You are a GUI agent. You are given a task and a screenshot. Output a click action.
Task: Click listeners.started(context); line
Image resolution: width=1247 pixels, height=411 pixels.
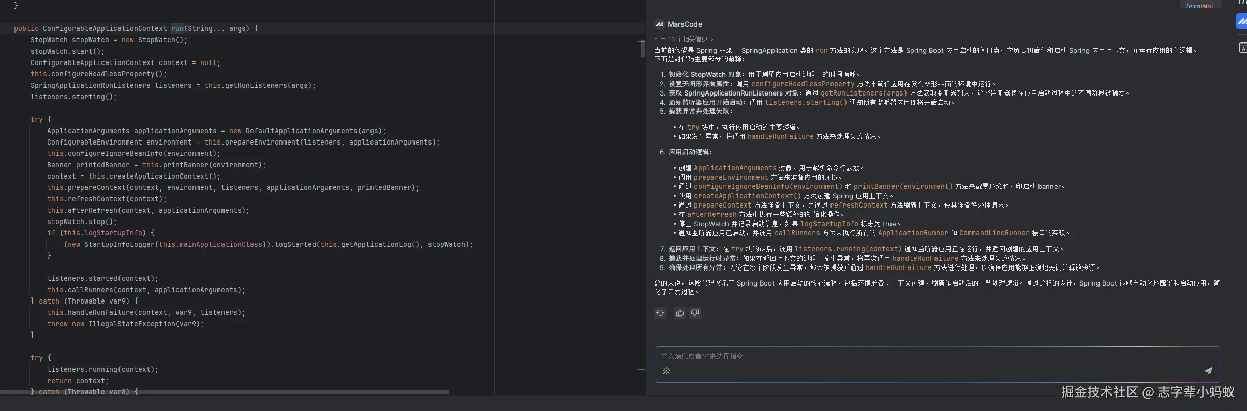coord(103,279)
